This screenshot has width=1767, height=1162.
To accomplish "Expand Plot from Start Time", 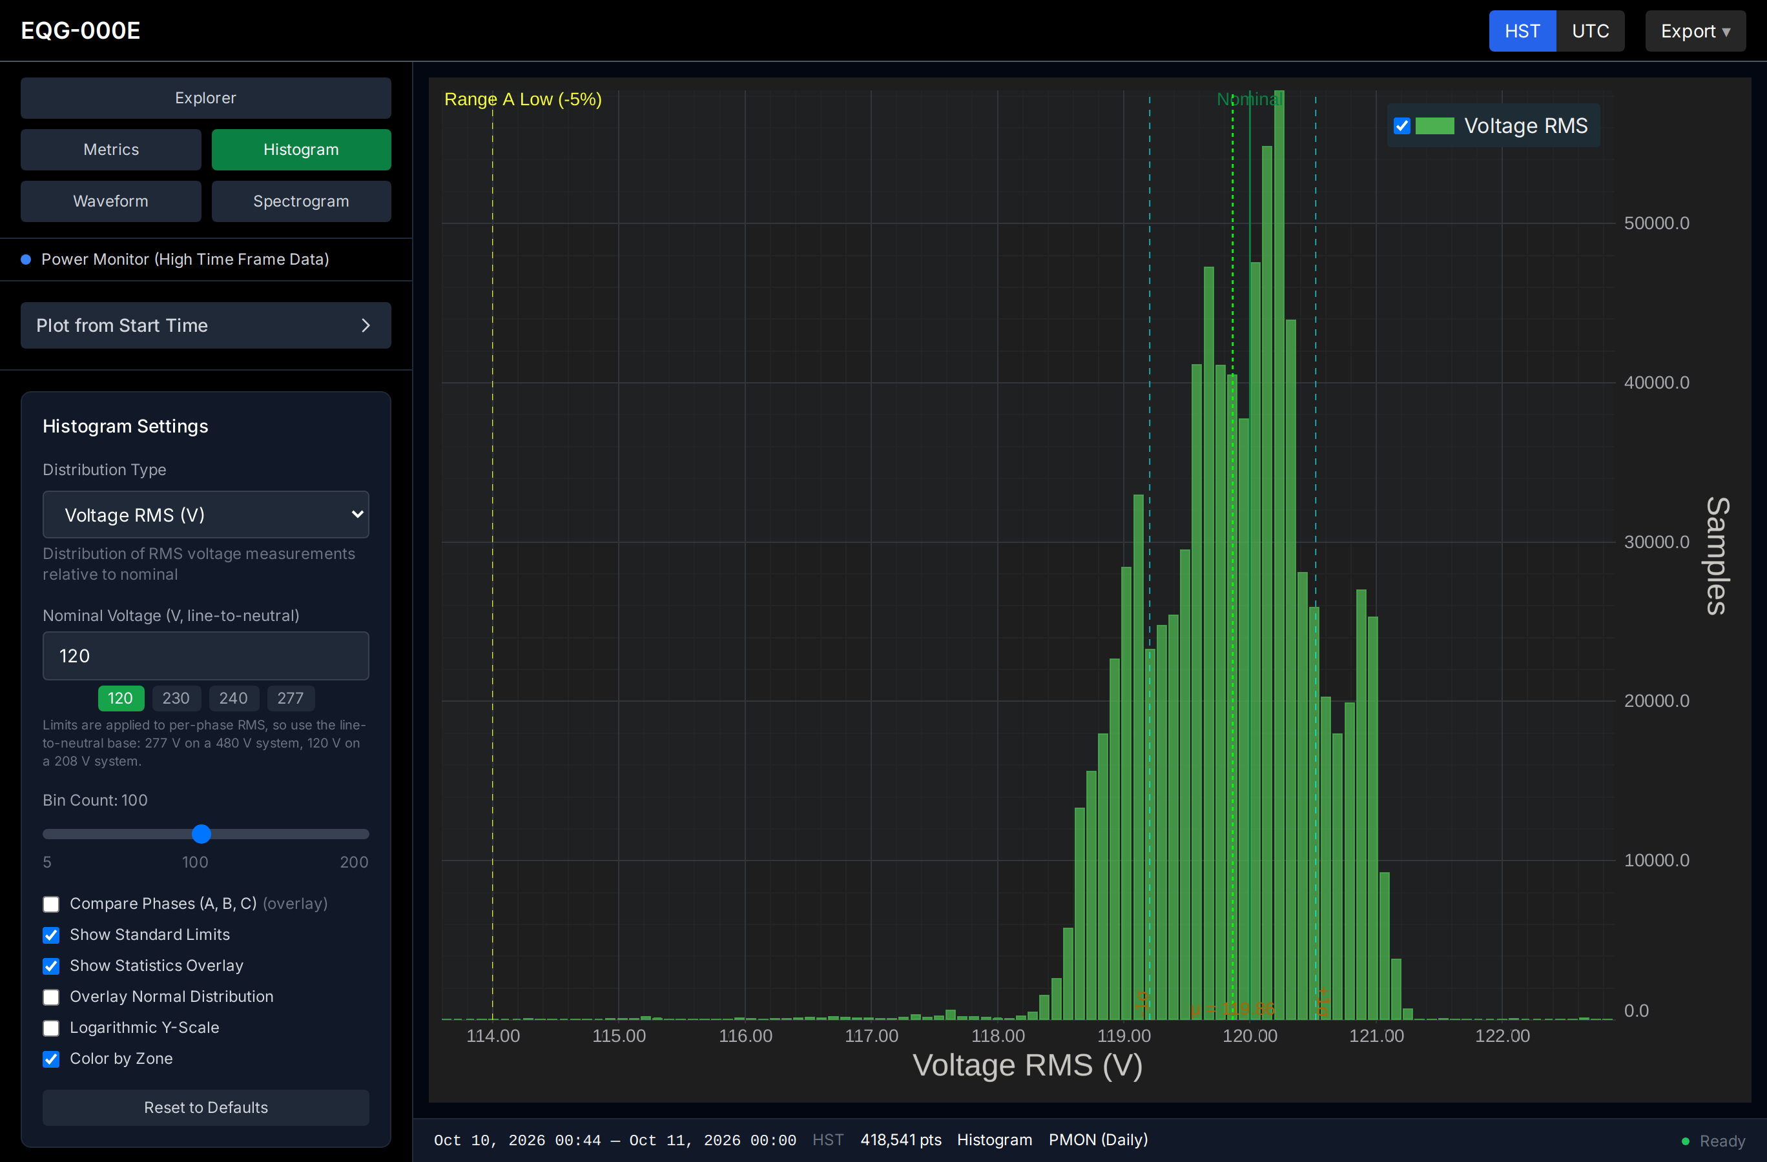I will 205,326.
